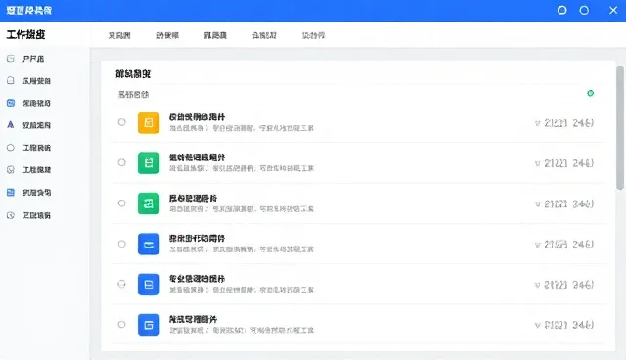Click the vertical scrollbar thumb on the right
The image size is (626, 360).
[620, 128]
